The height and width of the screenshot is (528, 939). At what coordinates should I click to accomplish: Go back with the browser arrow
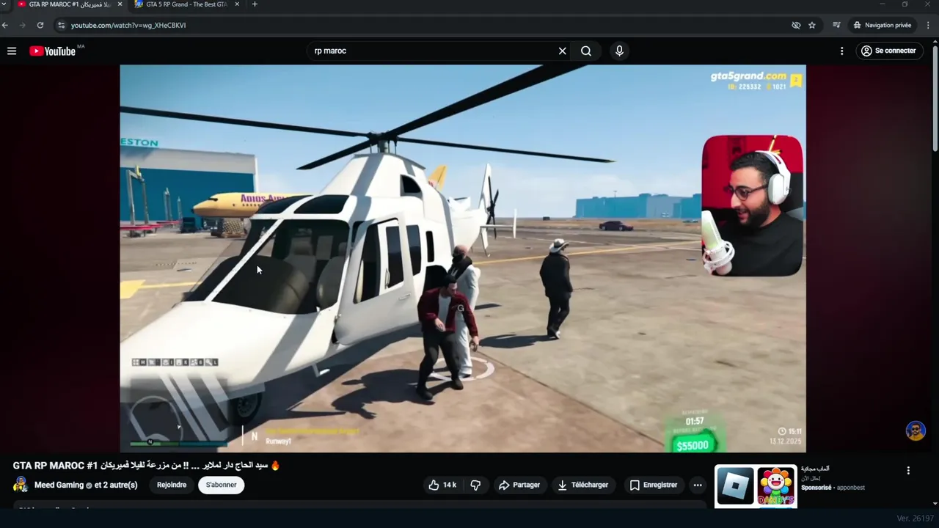pyautogui.click(x=5, y=25)
